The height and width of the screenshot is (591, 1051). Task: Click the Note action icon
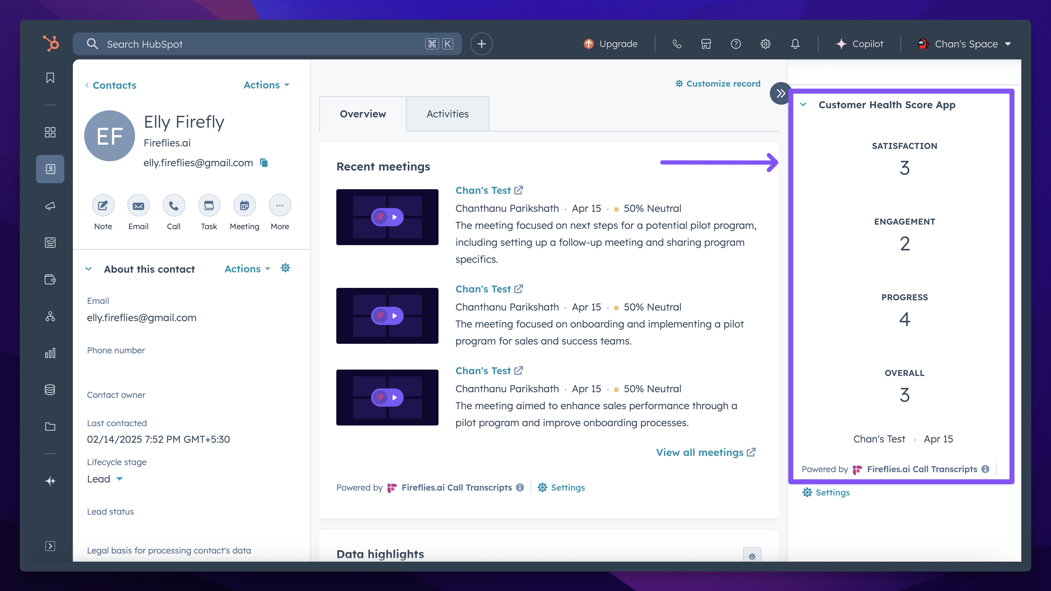click(x=103, y=205)
